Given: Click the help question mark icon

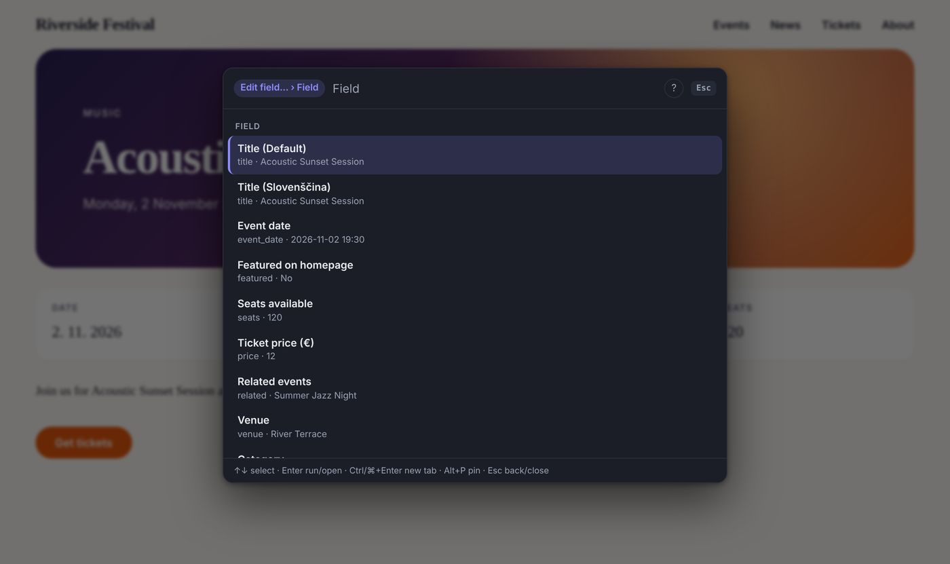Looking at the screenshot, I should (x=673, y=88).
